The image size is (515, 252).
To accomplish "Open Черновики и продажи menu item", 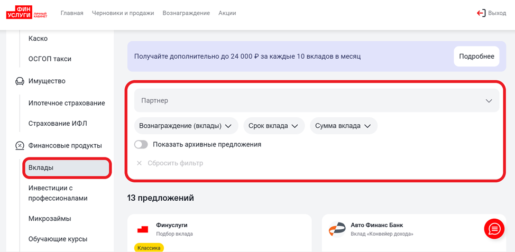I will point(123,13).
